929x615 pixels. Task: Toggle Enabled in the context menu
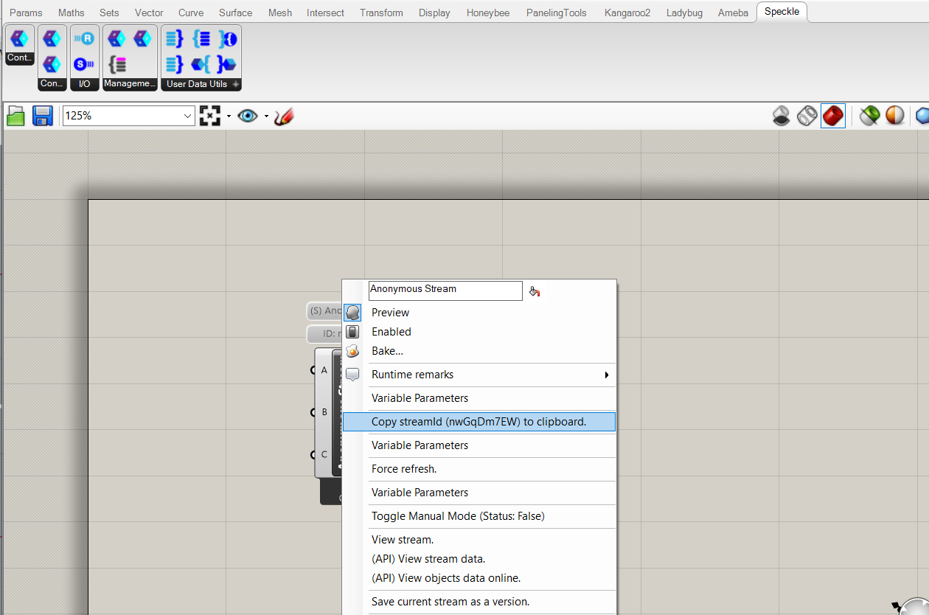point(391,331)
